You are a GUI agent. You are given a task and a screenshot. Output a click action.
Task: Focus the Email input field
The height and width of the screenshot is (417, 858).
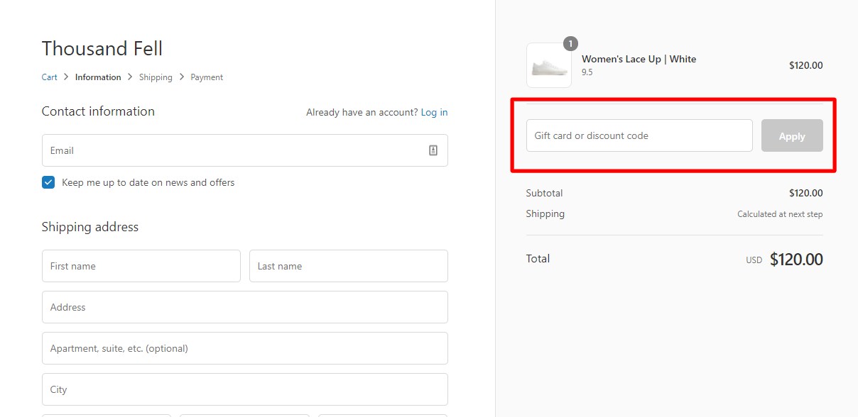[245, 150]
